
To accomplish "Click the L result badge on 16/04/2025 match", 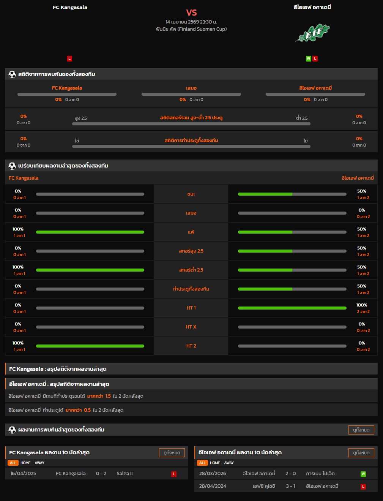I will pyautogui.click(x=174, y=474).
